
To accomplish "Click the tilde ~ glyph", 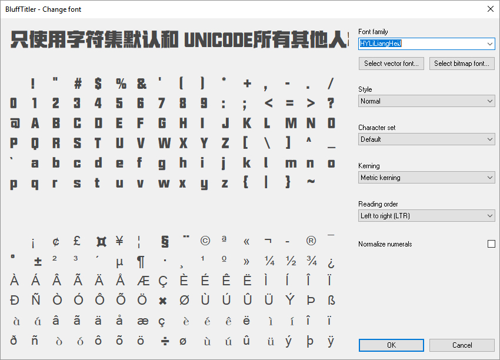I will point(311,181).
